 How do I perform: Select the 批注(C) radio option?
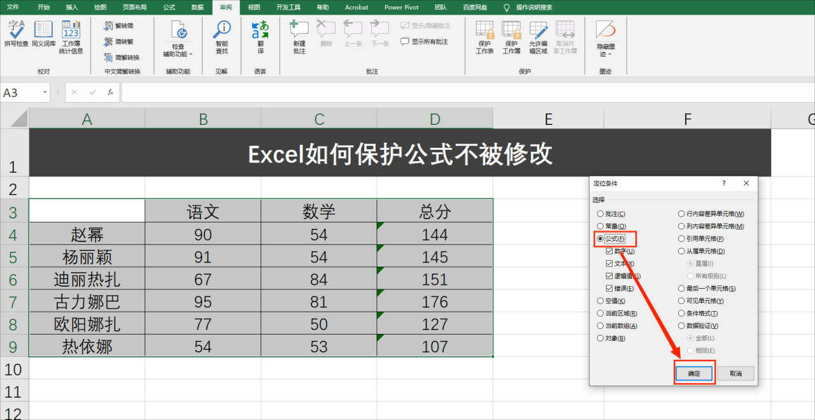click(x=611, y=214)
